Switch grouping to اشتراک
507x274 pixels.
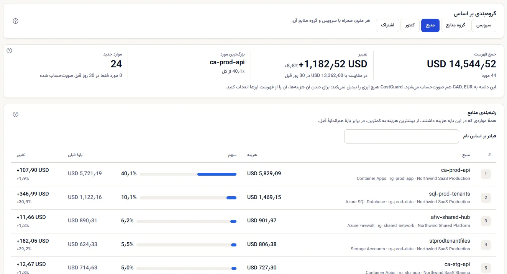coord(387,25)
